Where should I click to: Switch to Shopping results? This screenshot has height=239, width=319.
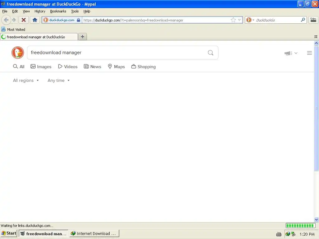click(x=143, y=67)
